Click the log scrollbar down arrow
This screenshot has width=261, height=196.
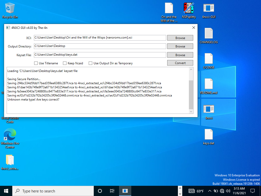coord(191,112)
